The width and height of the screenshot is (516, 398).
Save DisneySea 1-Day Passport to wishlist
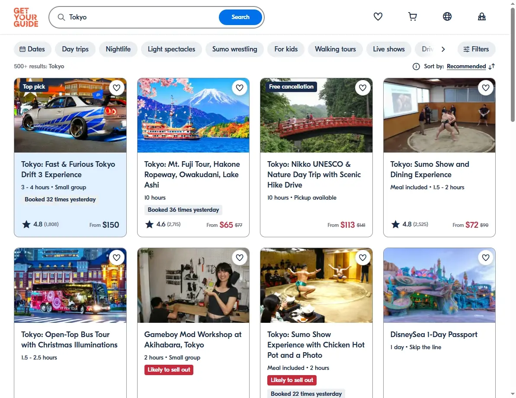486,258
